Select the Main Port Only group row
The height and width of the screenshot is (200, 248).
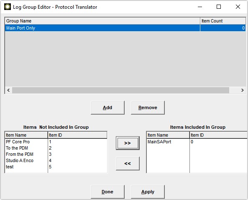(125, 28)
